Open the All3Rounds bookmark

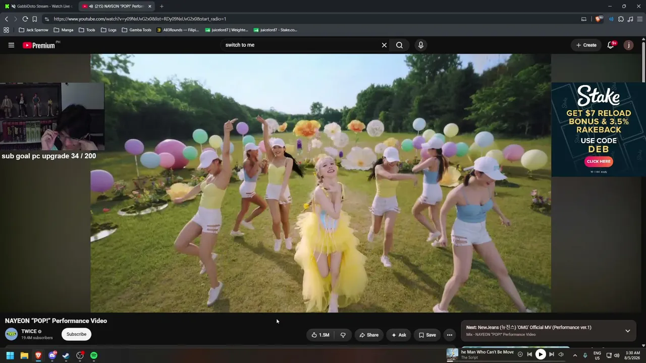click(x=178, y=30)
